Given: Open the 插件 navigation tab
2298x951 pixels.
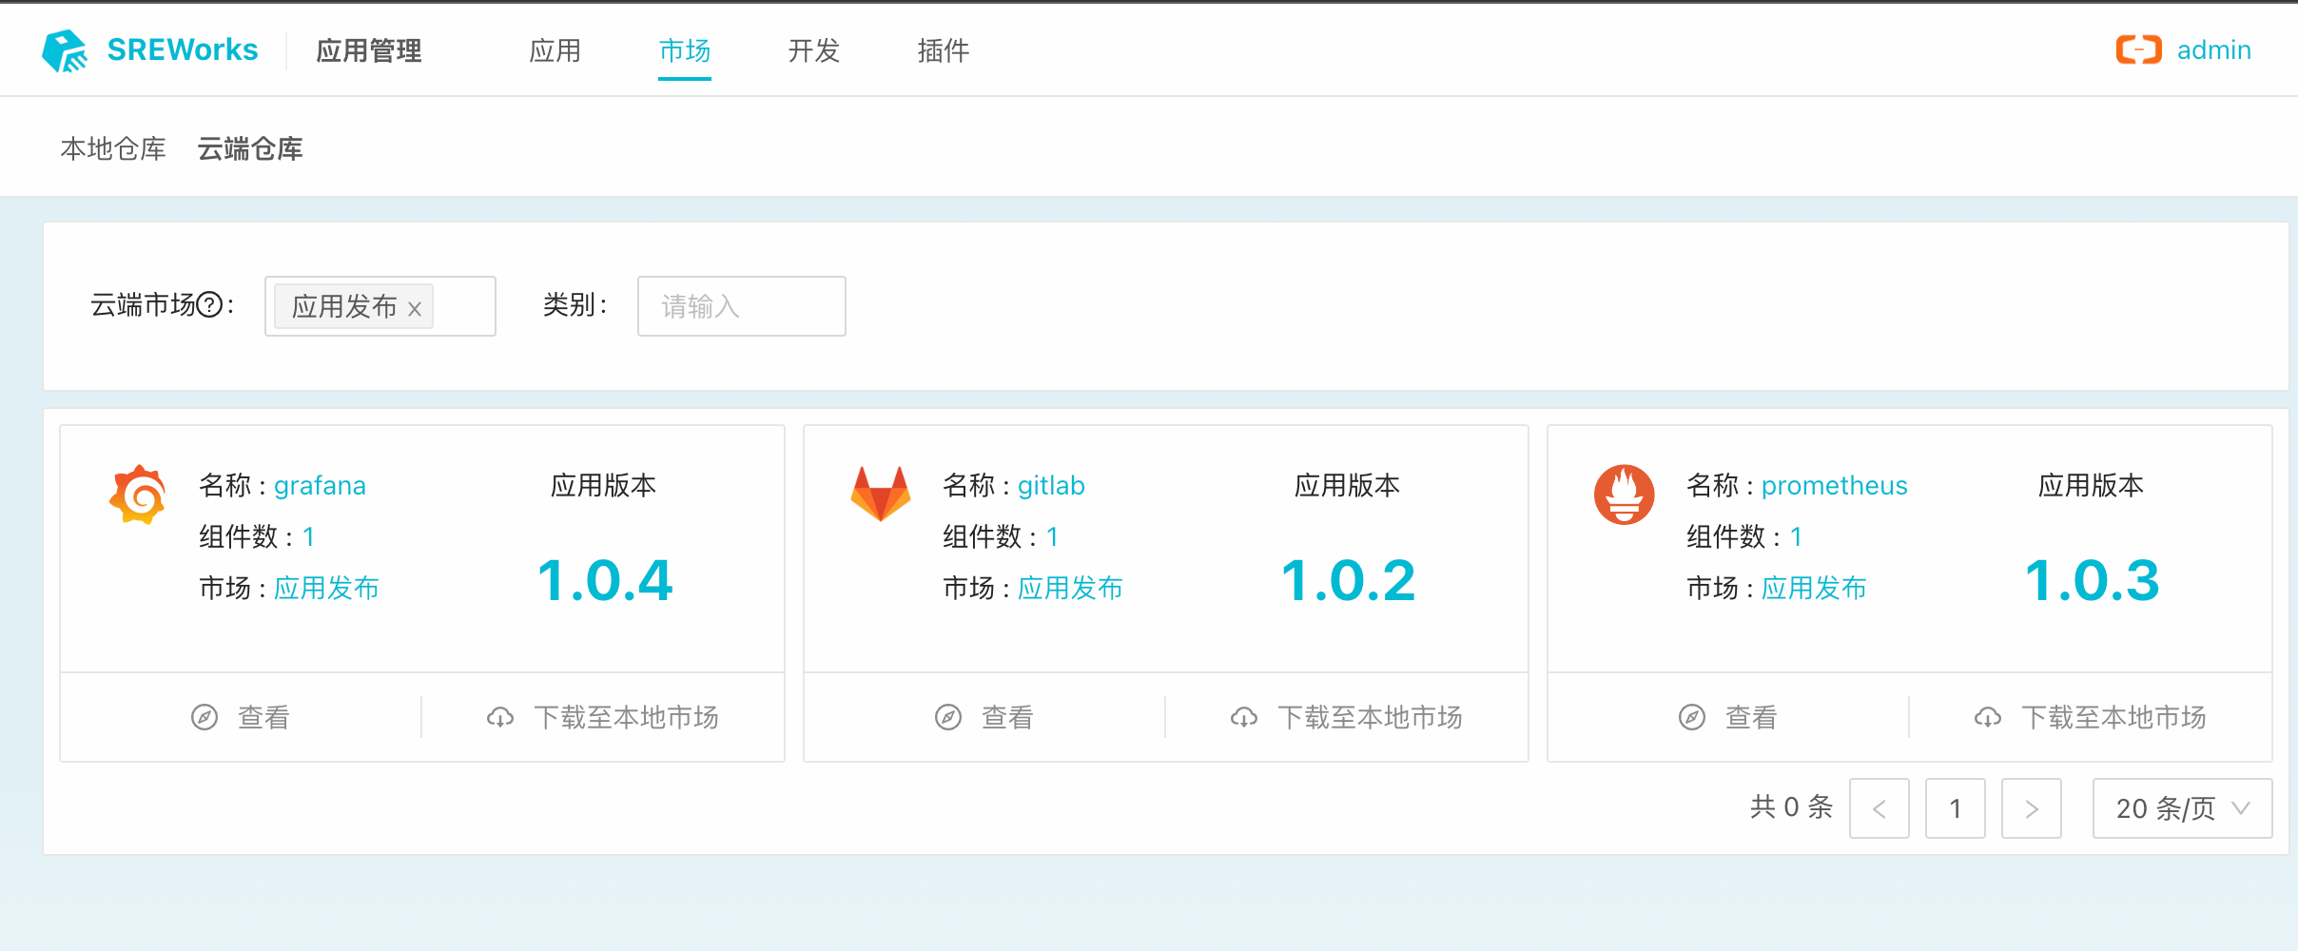Looking at the screenshot, I should click(943, 50).
